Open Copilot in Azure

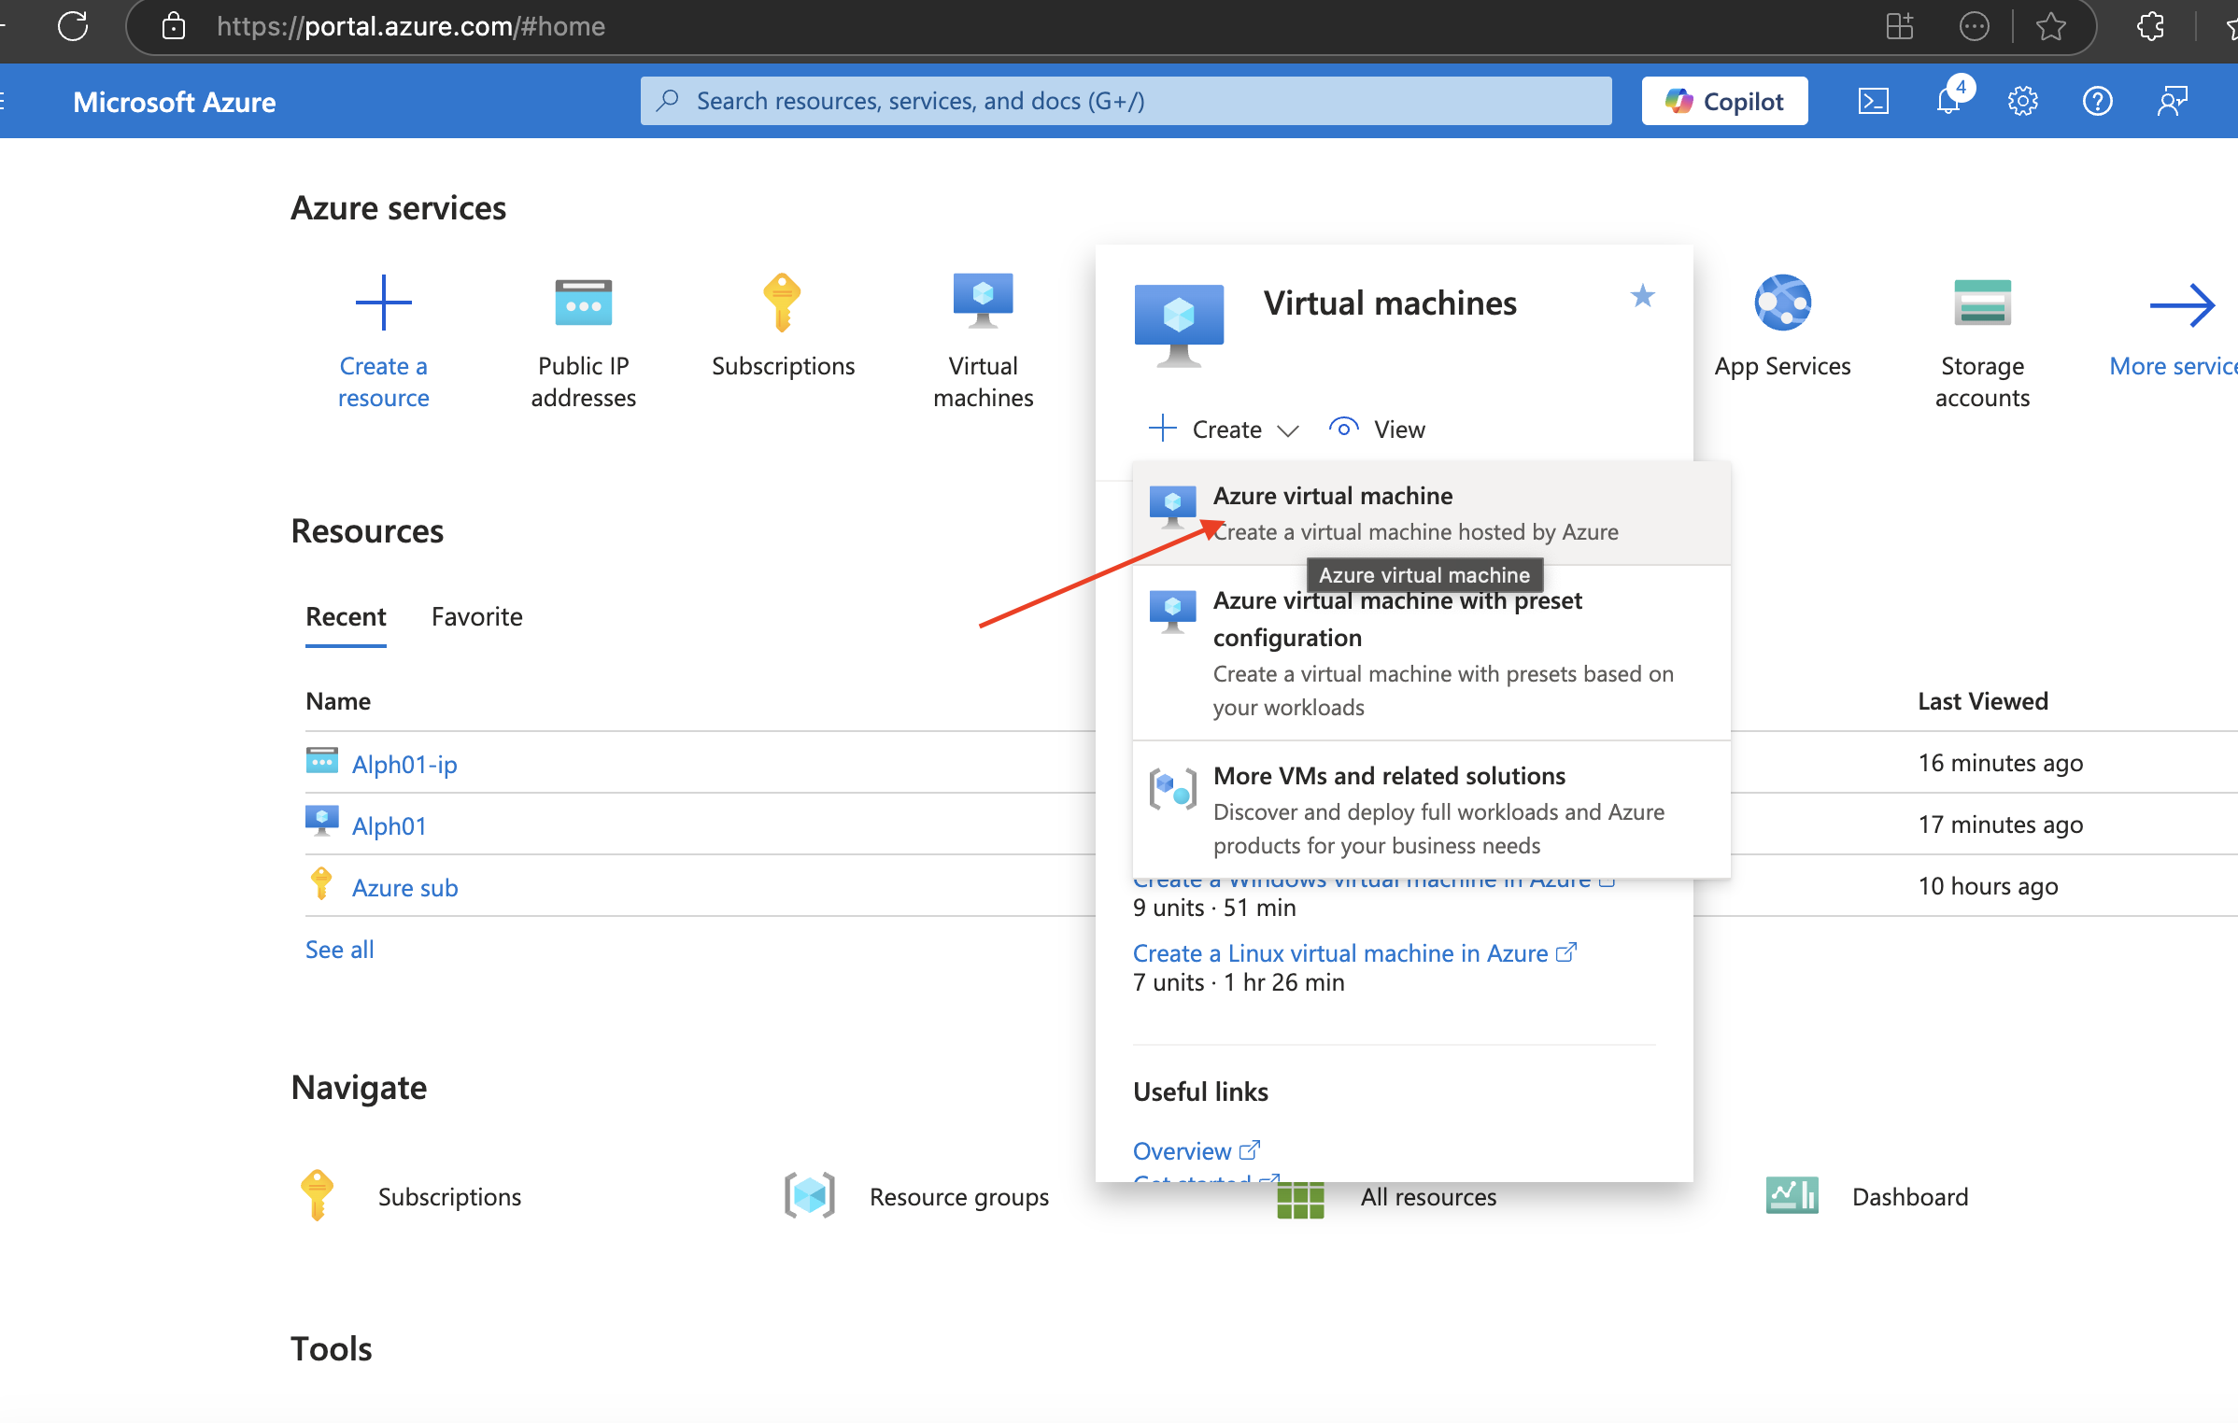1724,101
